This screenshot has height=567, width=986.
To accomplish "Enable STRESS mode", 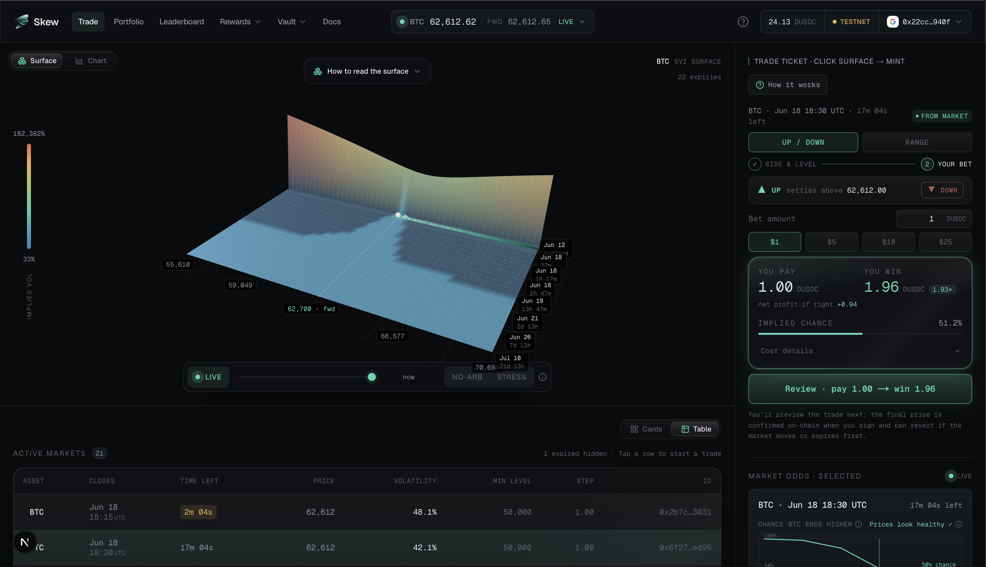I will tap(511, 377).
